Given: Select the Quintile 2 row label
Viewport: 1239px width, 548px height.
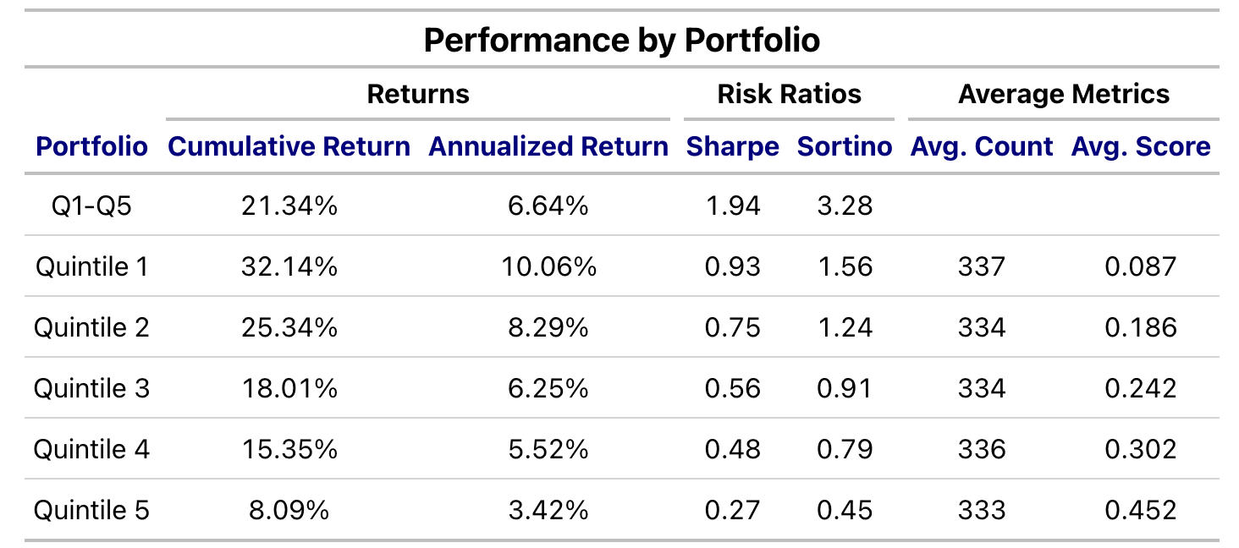Looking at the screenshot, I should click(91, 327).
